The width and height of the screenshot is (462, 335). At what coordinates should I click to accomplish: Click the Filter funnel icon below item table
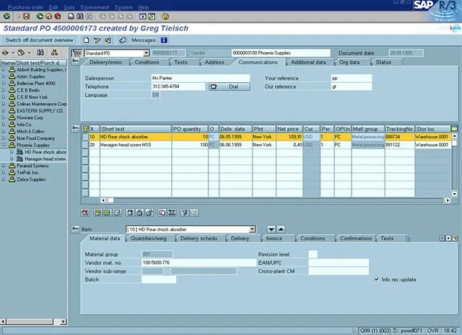coord(185,213)
